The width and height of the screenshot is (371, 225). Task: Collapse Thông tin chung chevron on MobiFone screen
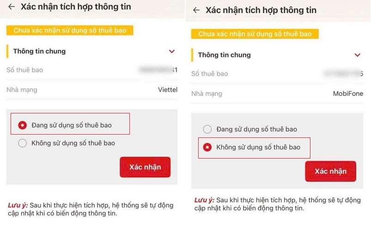pos(357,55)
